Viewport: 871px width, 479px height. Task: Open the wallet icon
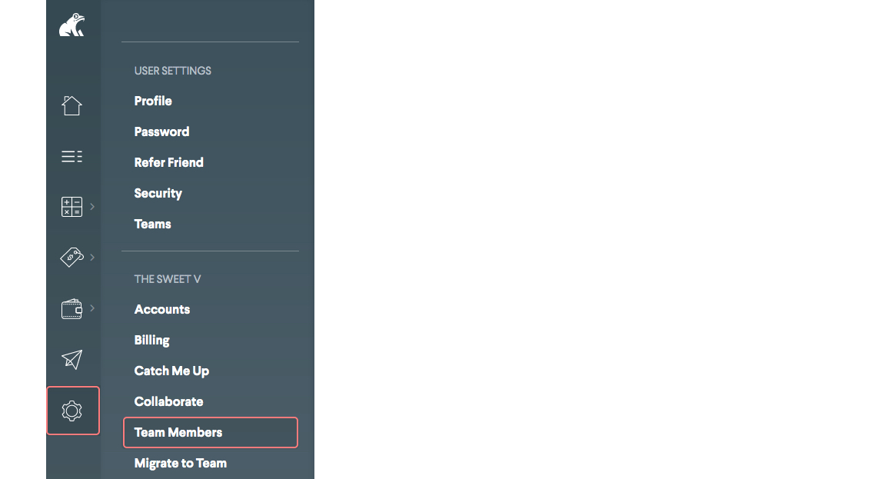(71, 309)
